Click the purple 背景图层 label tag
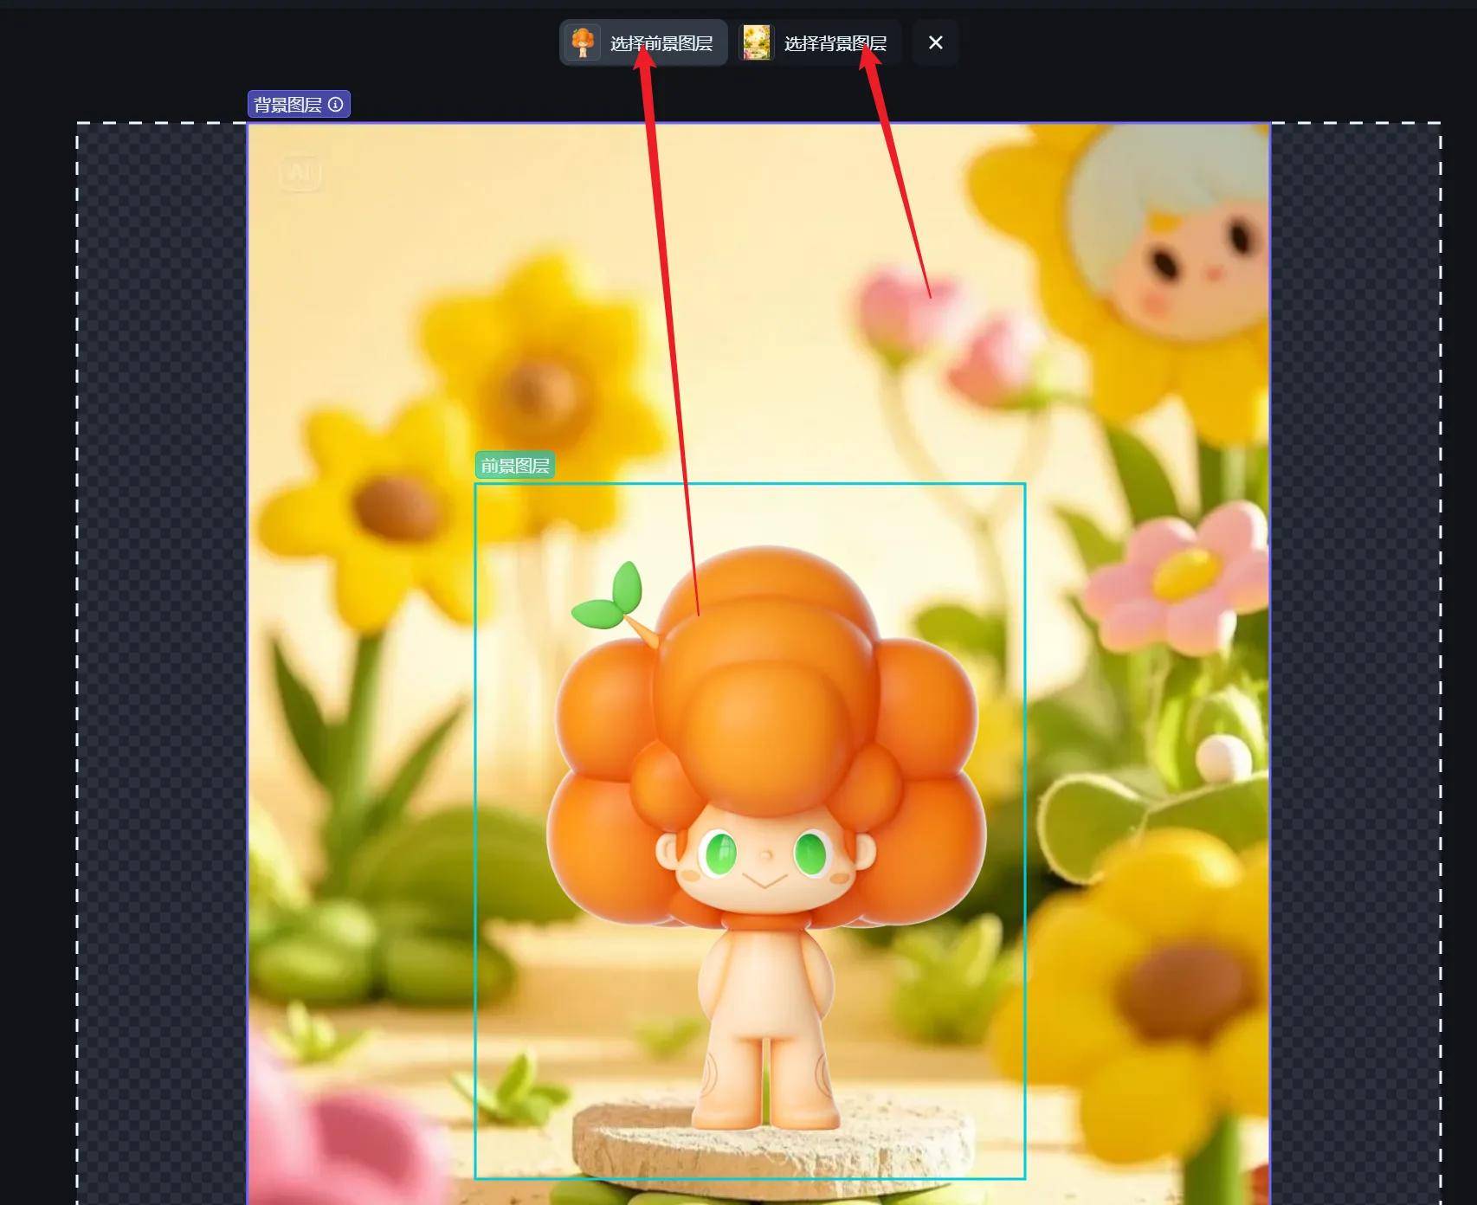Image resolution: width=1477 pixels, height=1205 pixels. (287, 105)
